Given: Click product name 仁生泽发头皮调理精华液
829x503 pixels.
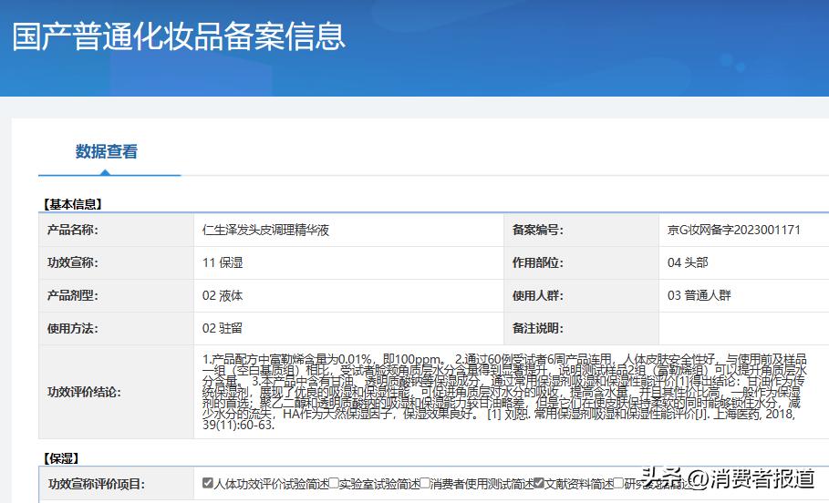Looking at the screenshot, I should [x=265, y=230].
